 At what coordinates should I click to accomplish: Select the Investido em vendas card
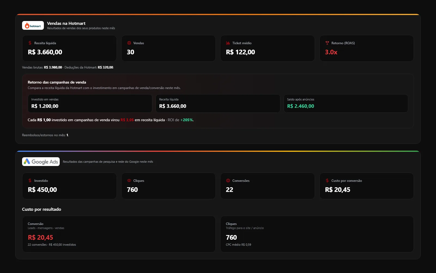point(90,103)
